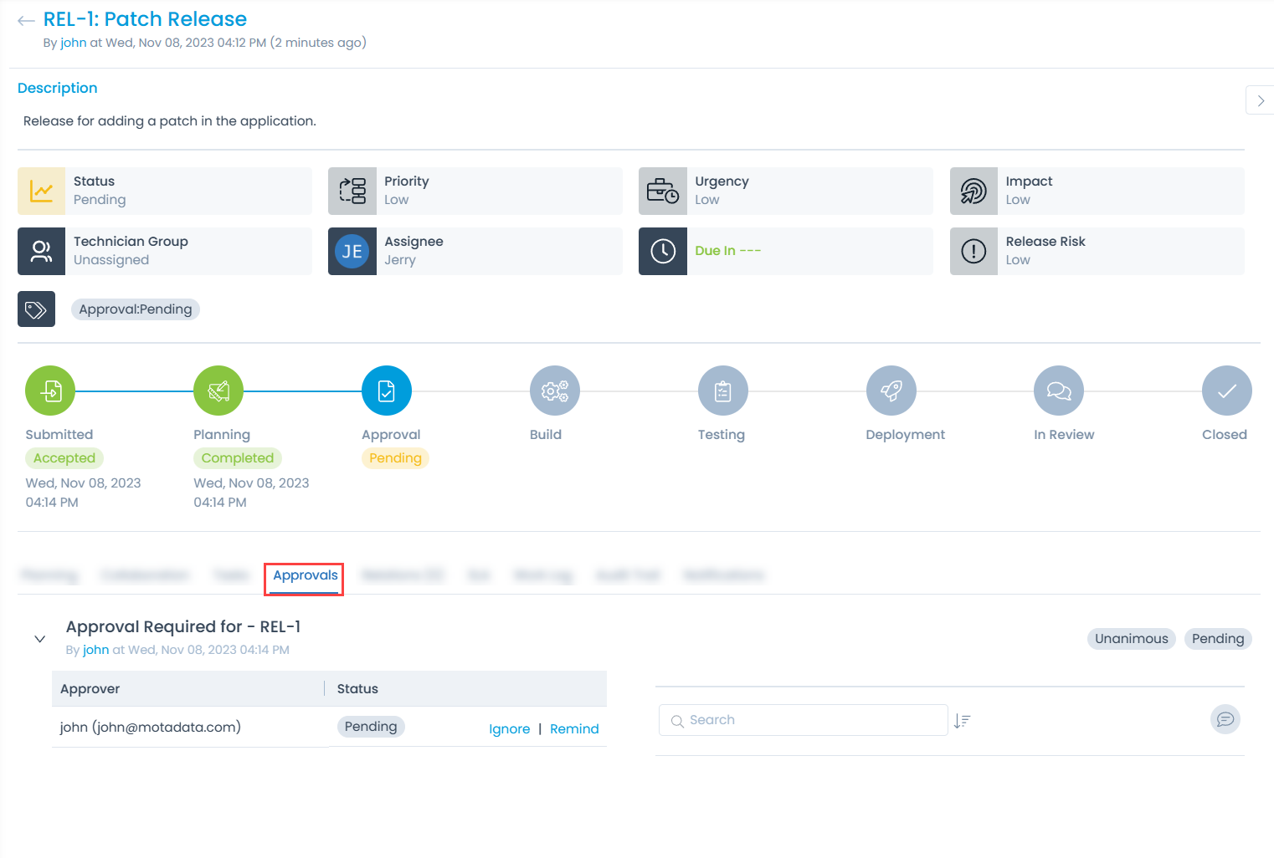Image resolution: width=1274 pixels, height=858 pixels.
Task: Click the Closed stage checkmark icon
Action: (1226, 391)
